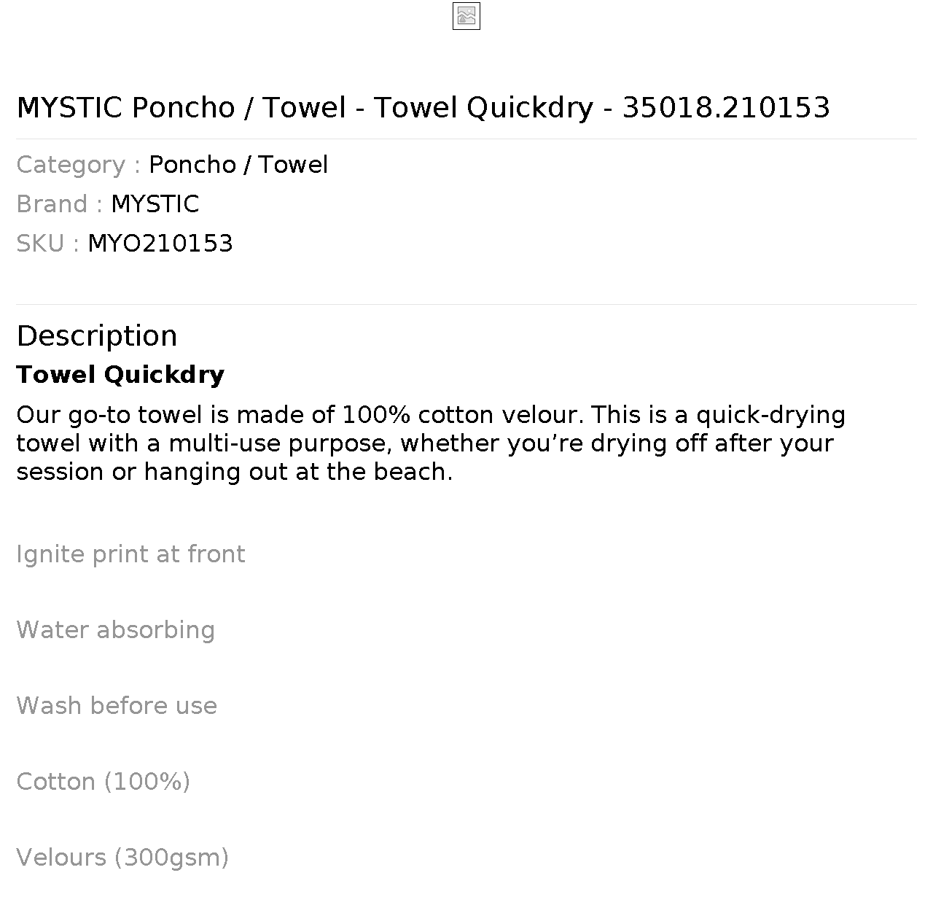Click the cotton velour description paragraph
933x897 pixels.
click(x=431, y=443)
